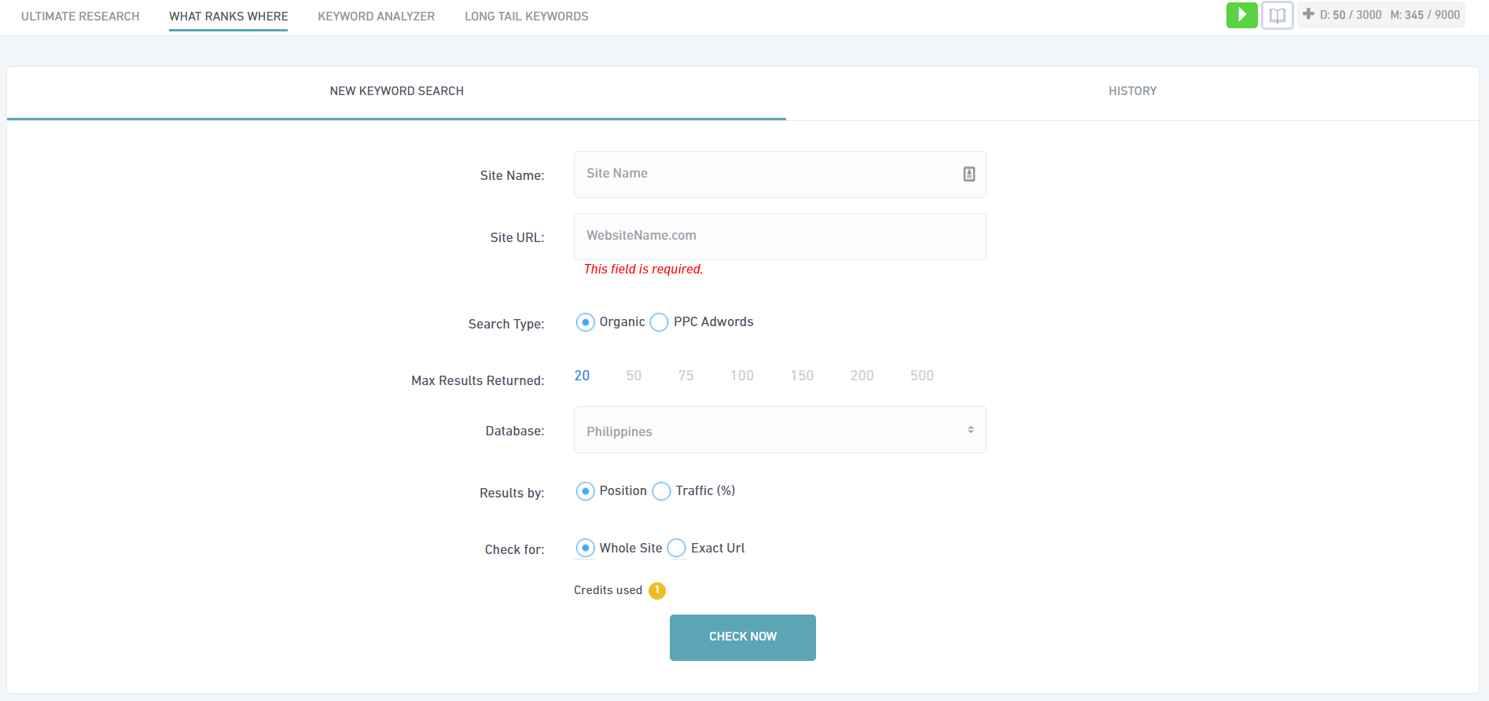The width and height of the screenshot is (1489, 701).
Task: Select Traffic (%) for results
Action: pyautogui.click(x=662, y=491)
